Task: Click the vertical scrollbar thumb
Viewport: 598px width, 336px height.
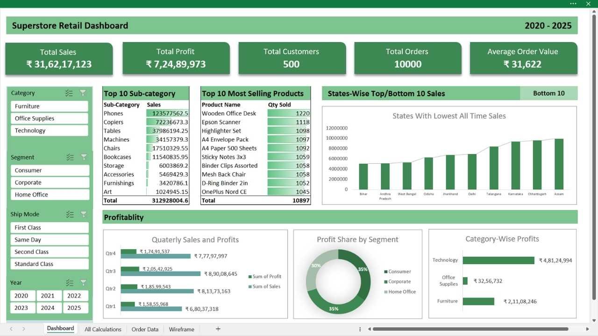Action: coord(594,157)
